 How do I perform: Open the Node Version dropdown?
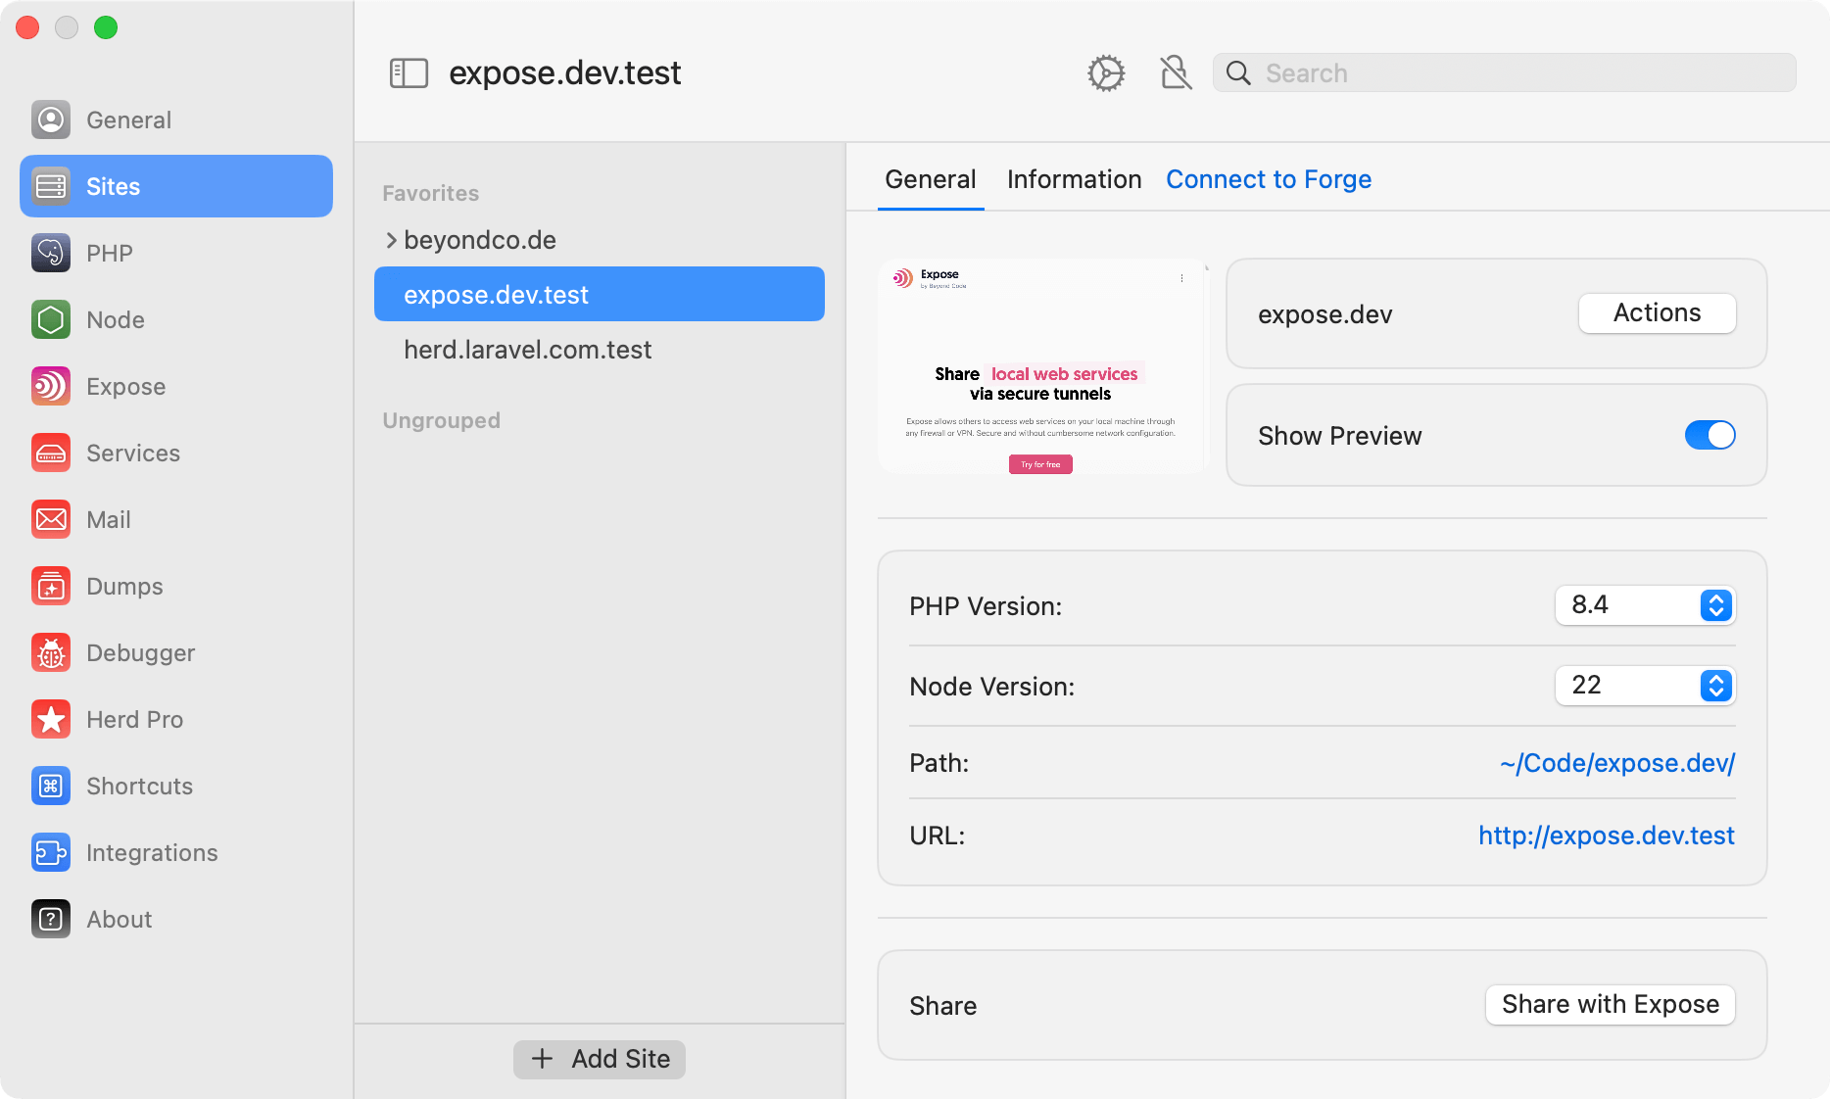coord(1645,686)
